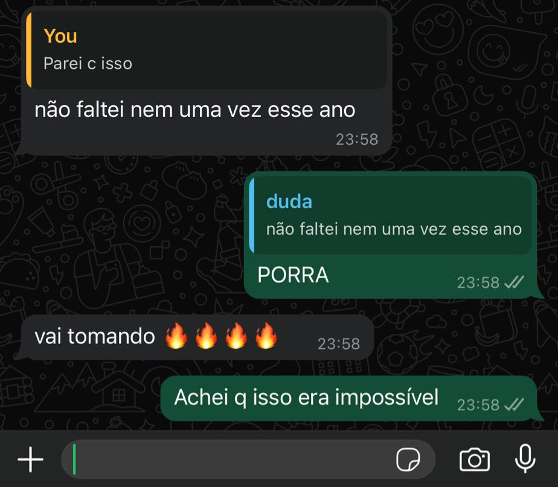Open the plus attachment menu

(31, 459)
